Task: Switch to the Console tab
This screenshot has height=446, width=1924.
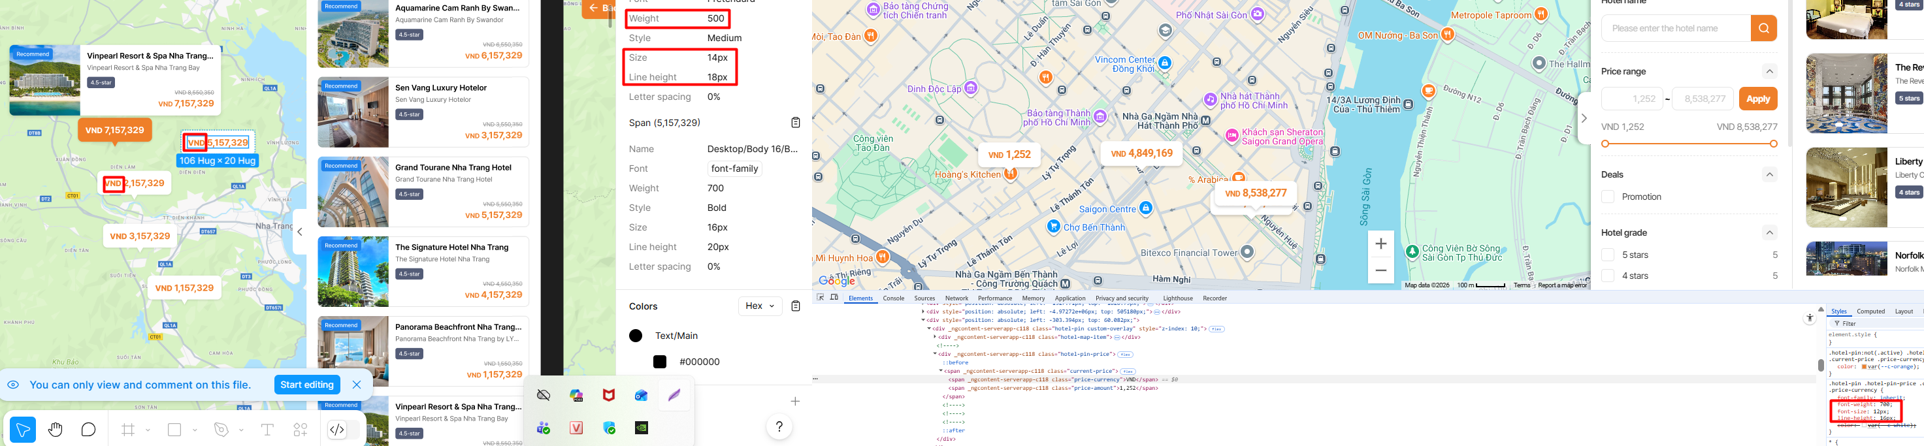Action: (893, 298)
